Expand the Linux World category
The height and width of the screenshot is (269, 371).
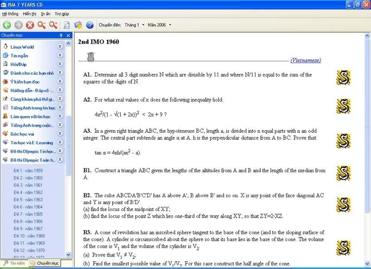pyautogui.click(x=60, y=47)
